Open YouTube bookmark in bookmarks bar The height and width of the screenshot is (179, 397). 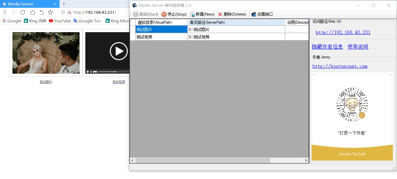tap(60, 21)
